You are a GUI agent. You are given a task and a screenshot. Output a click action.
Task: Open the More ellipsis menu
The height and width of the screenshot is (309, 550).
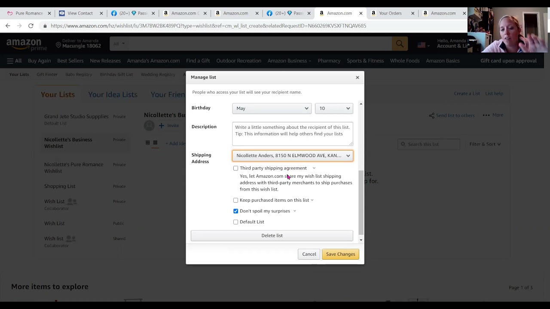[x=492, y=115]
